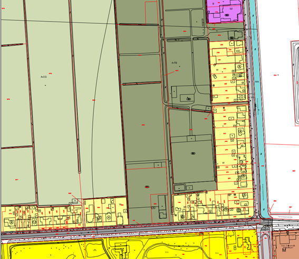Select the purple zoned parcel

225,11
